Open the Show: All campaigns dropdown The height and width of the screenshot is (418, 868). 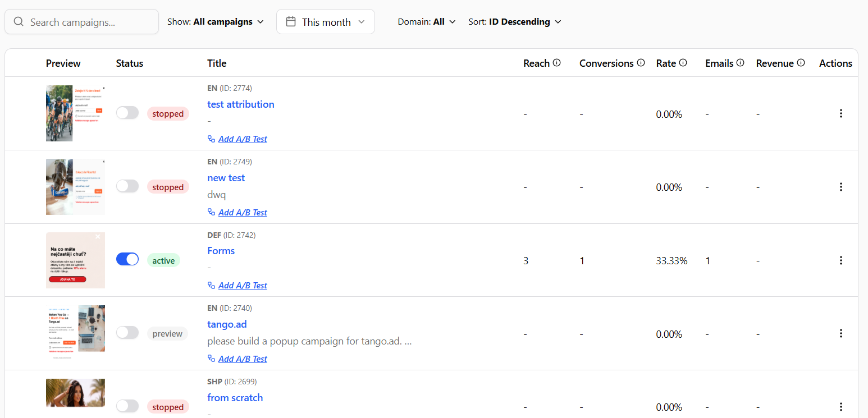point(216,22)
